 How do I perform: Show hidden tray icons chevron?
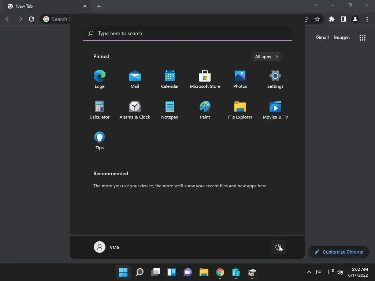pos(309,272)
